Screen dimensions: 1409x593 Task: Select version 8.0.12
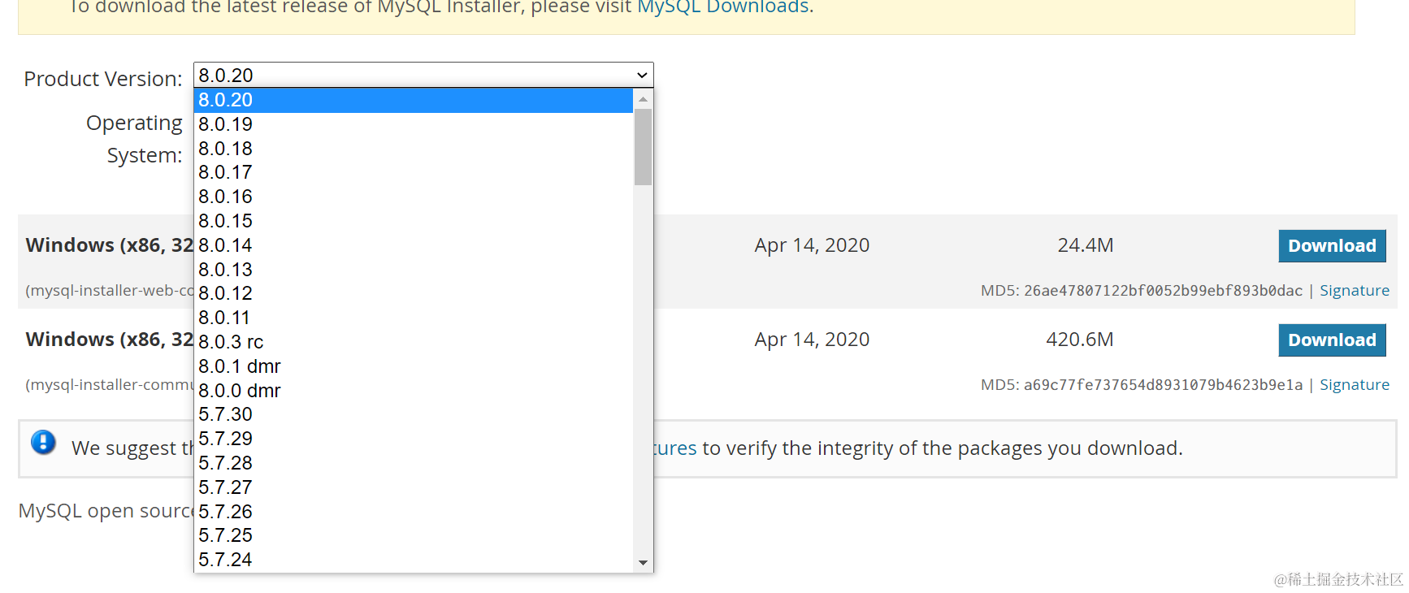coord(414,293)
